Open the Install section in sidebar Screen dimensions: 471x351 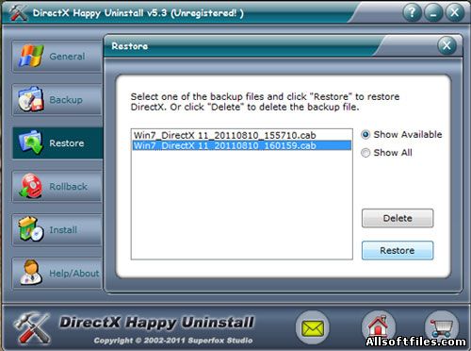point(57,230)
